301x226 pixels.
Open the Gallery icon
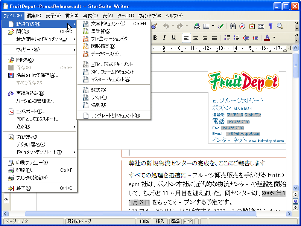(x=251, y=26)
